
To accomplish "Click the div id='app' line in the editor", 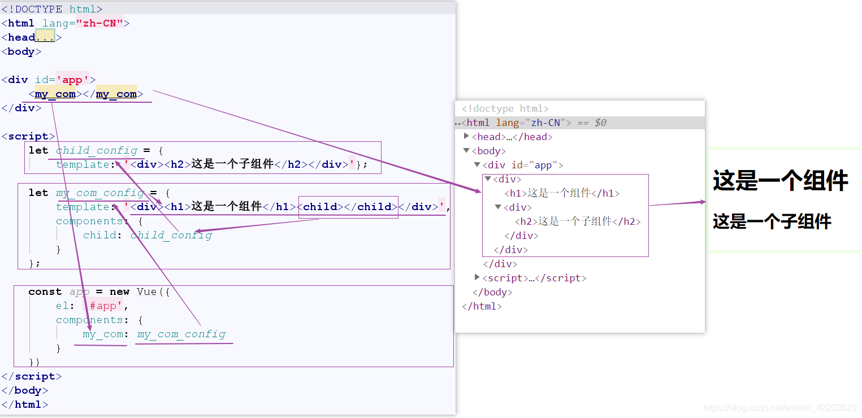I will pyautogui.click(x=49, y=80).
